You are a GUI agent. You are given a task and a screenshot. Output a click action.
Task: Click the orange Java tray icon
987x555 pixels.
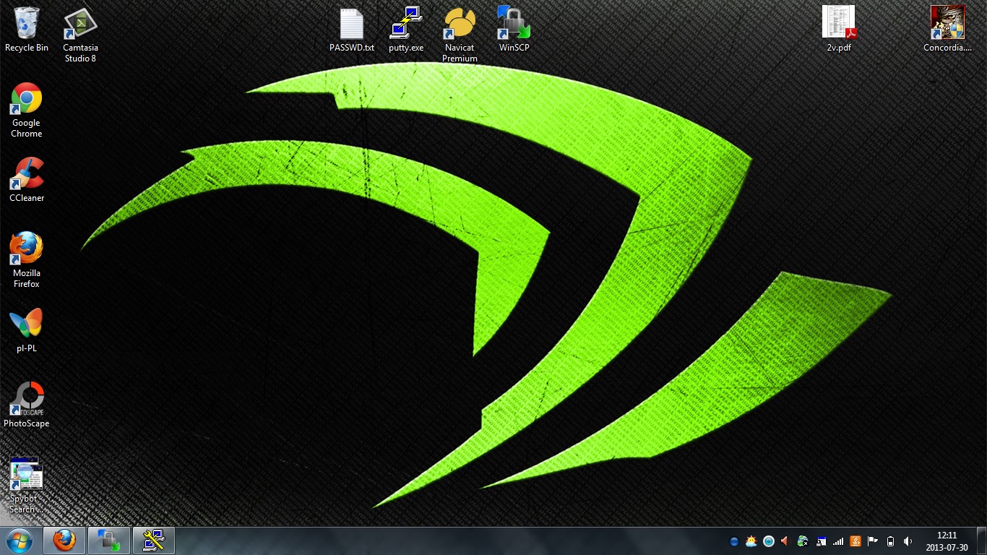coord(855,541)
